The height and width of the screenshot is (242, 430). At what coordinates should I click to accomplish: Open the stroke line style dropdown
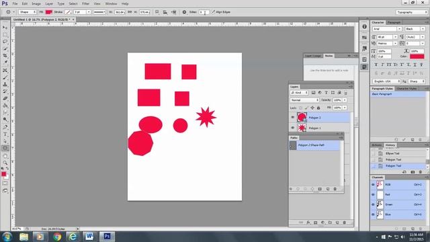pyautogui.click(x=99, y=12)
